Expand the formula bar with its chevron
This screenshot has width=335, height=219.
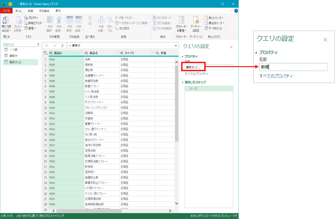pyautogui.click(x=176, y=45)
